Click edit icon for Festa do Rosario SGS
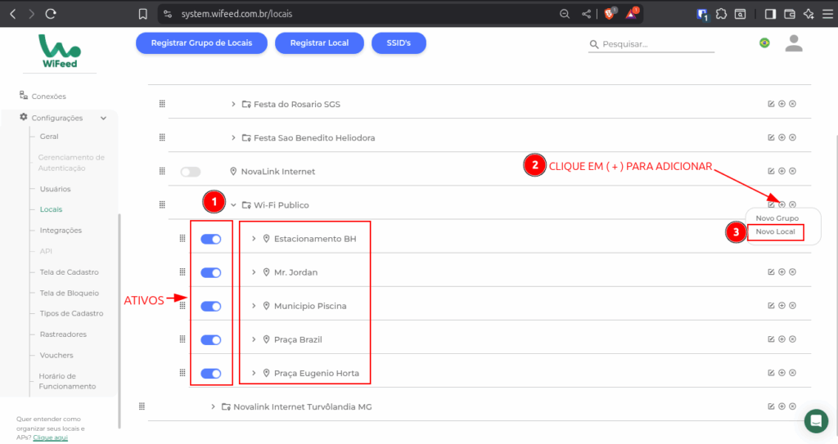 coord(771,104)
